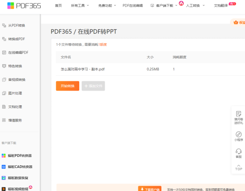The width and height of the screenshot is (245, 191).
Task: Click the PDF365 logo
Action: click(24, 6)
